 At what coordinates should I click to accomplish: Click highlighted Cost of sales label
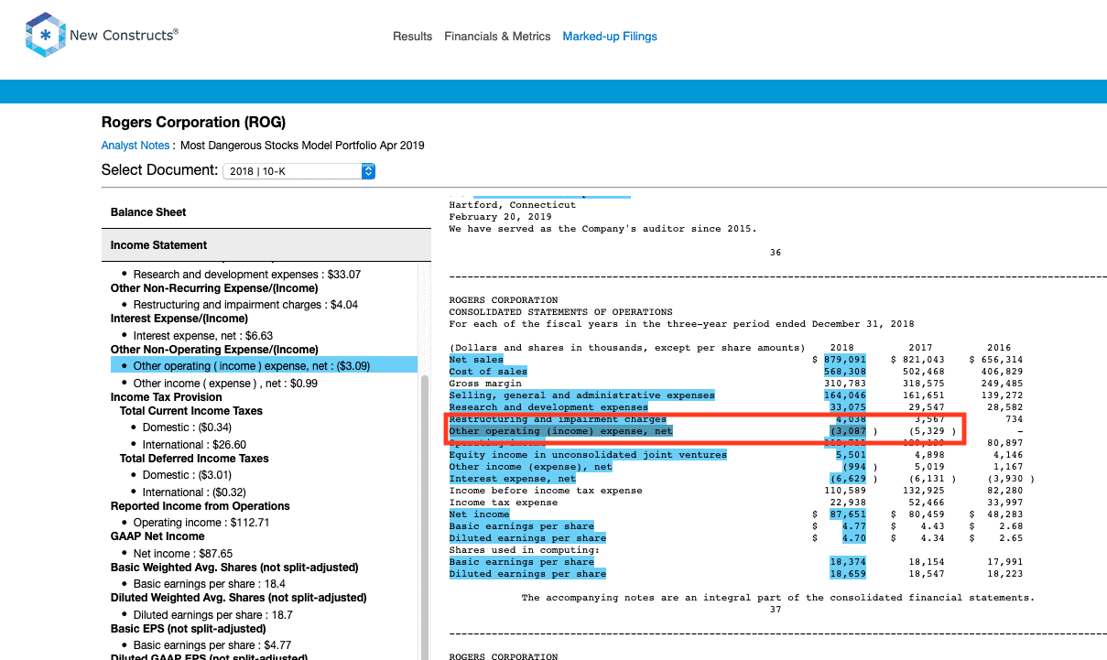coord(488,372)
